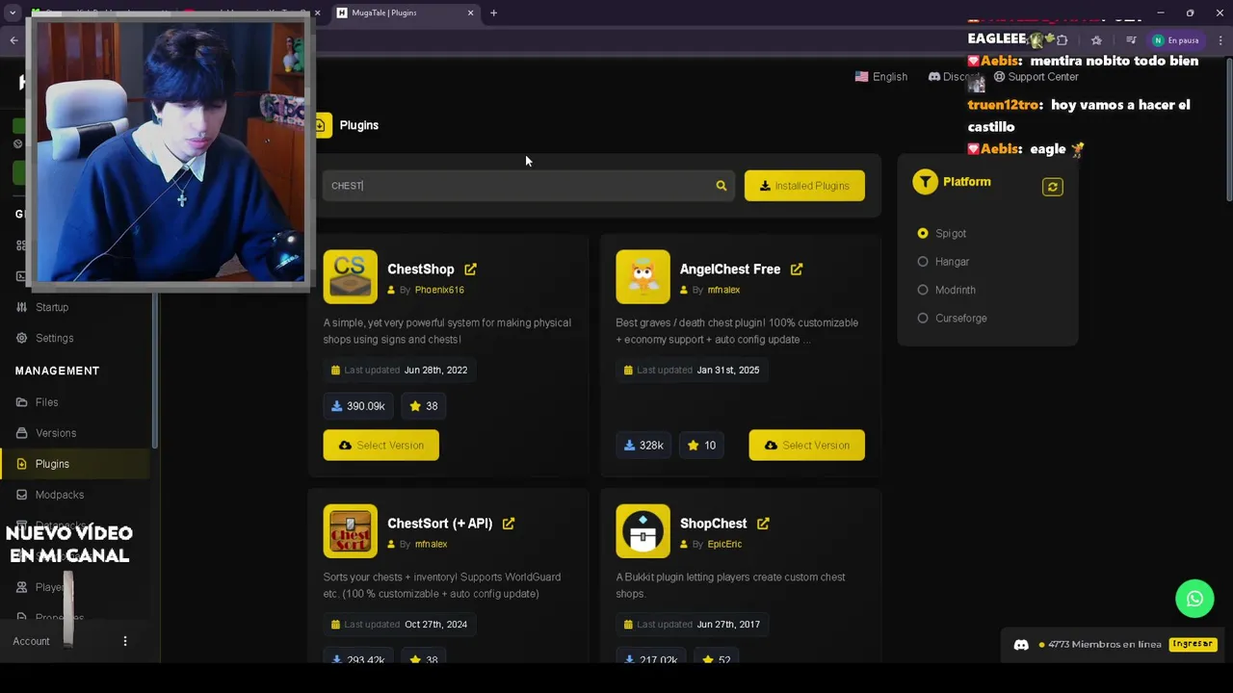
Task: Open ShopChest external link icon
Action: click(763, 524)
